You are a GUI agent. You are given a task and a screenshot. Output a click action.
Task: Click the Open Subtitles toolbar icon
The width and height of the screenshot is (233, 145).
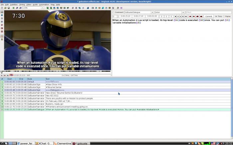click(5, 8)
